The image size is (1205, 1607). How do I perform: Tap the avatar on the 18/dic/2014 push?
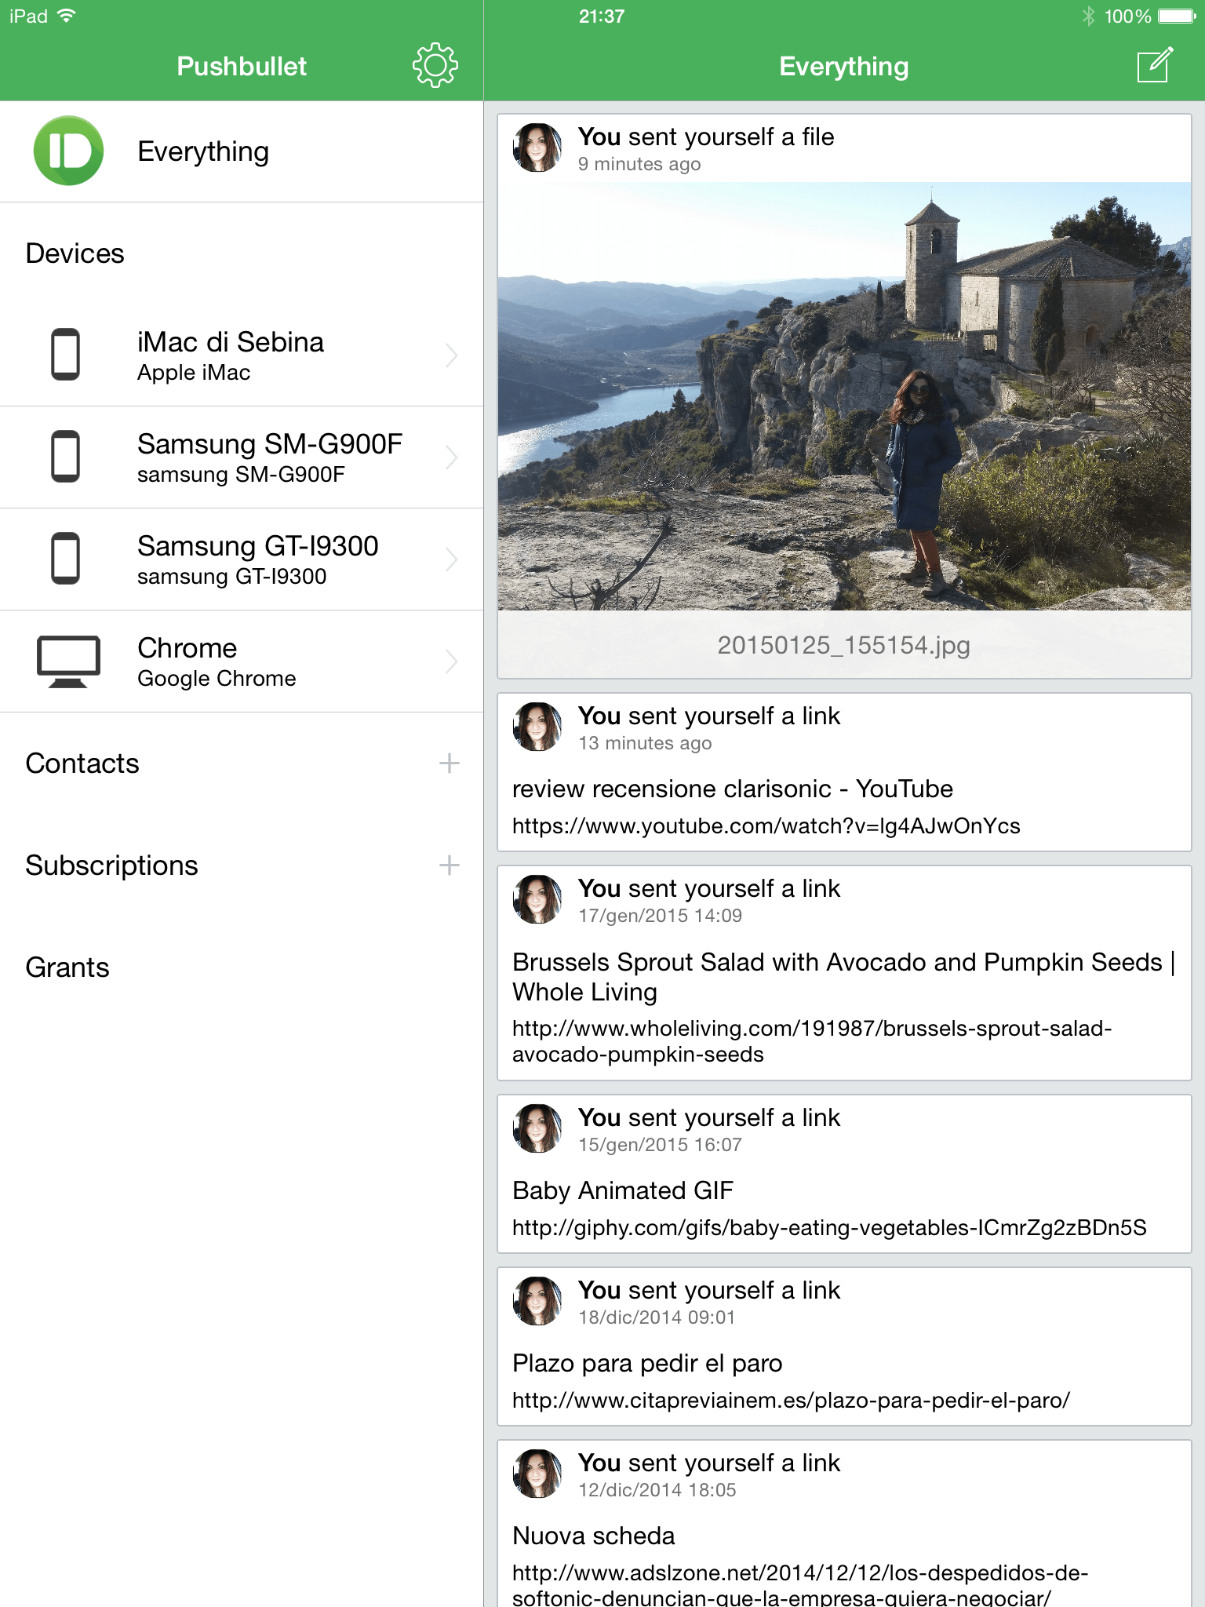point(537,1301)
